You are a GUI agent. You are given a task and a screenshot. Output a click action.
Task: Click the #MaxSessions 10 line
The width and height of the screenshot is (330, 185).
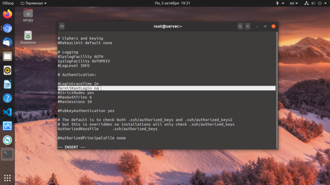tap(75, 102)
